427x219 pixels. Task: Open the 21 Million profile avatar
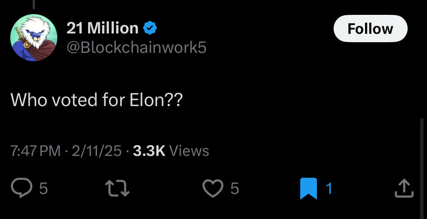click(x=34, y=38)
